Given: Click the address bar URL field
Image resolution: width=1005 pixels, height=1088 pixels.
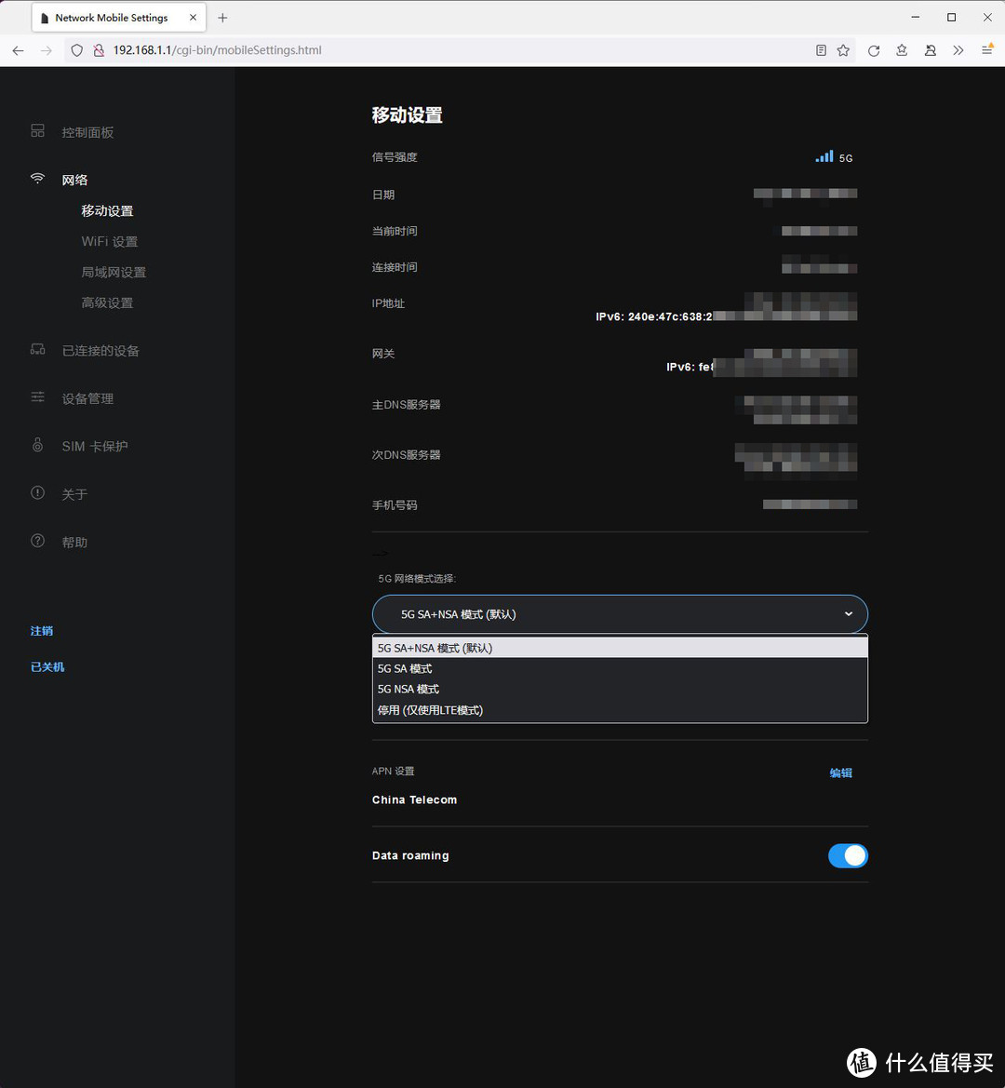Looking at the screenshot, I should point(458,50).
